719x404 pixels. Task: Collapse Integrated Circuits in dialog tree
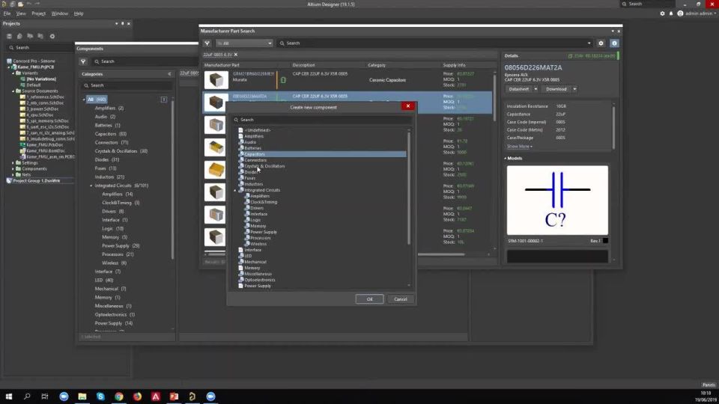pyautogui.click(x=235, y=190)
